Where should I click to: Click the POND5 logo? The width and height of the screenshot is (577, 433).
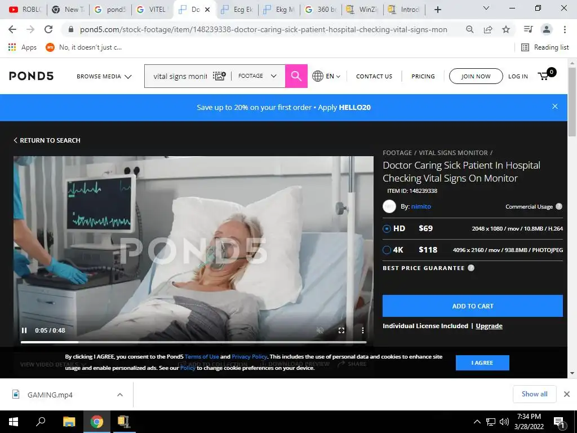[32, 76]
